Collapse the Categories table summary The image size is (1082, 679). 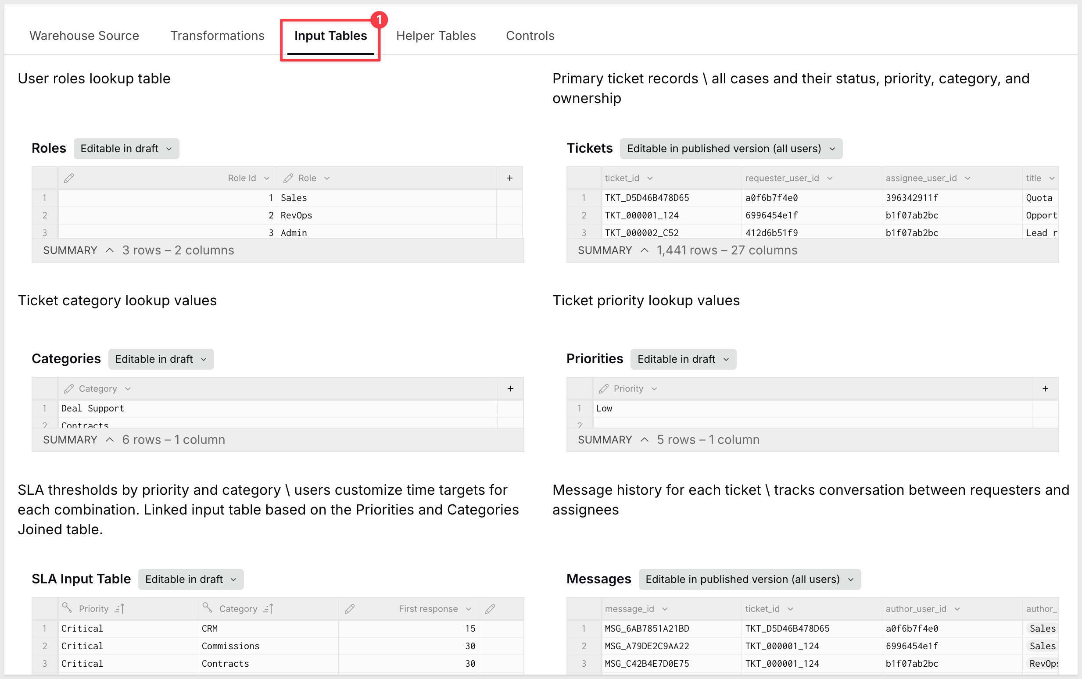pos(110,440)
